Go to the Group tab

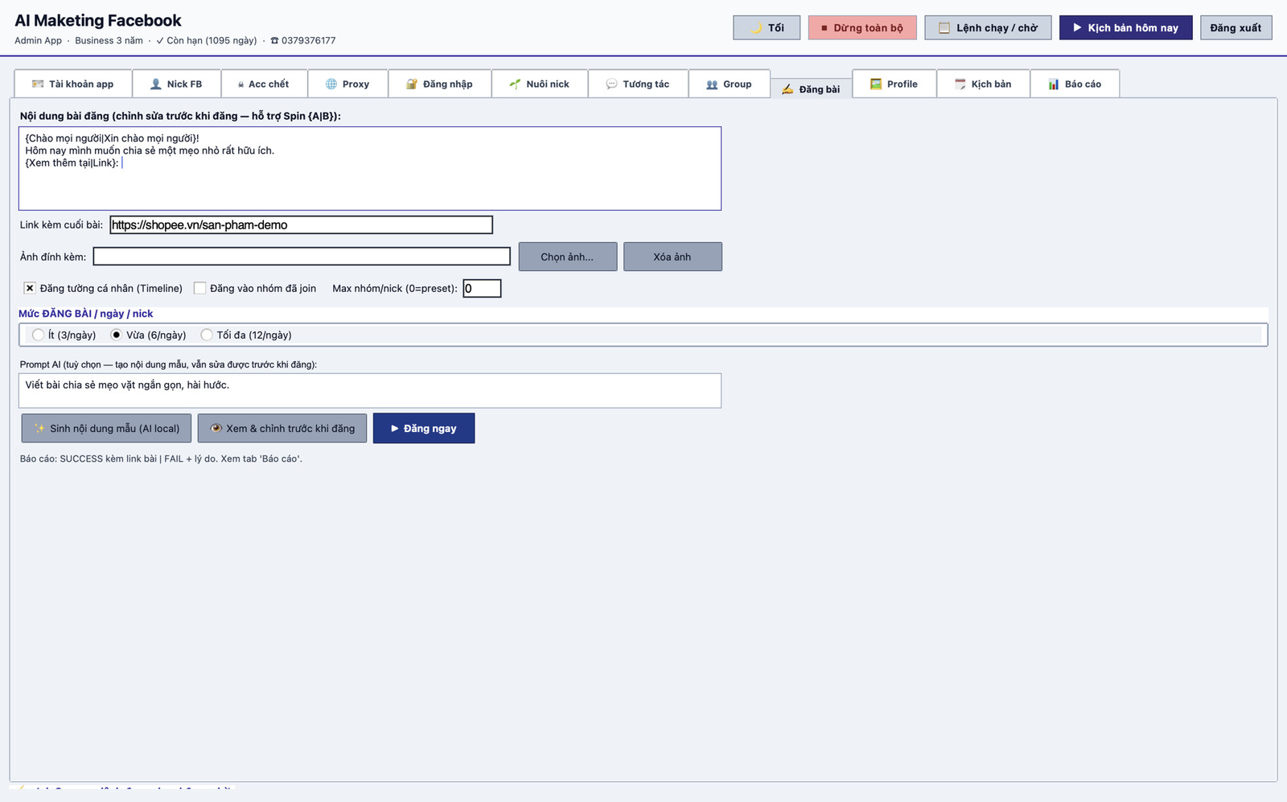tap(730, 84)
